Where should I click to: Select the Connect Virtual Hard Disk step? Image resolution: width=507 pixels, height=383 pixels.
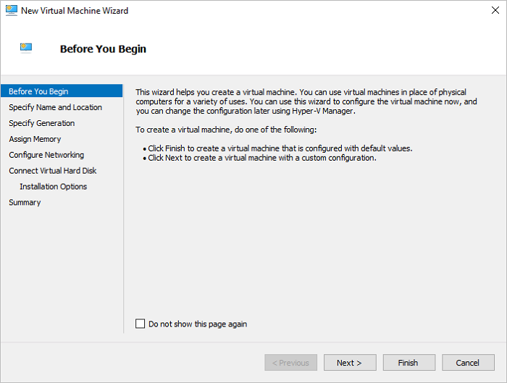point(52,171)
